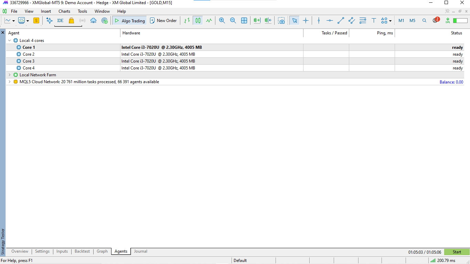Open the View menu
Screen dimensions: 470x264
pos(29,11)
